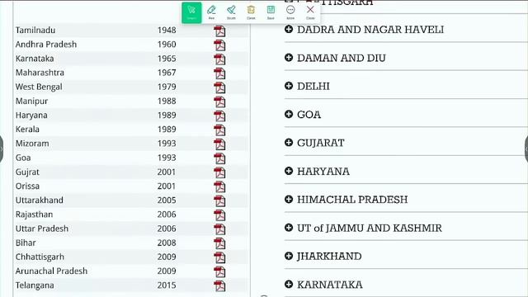
Task: Click the year 2015 cell
Action: [167, 285]
